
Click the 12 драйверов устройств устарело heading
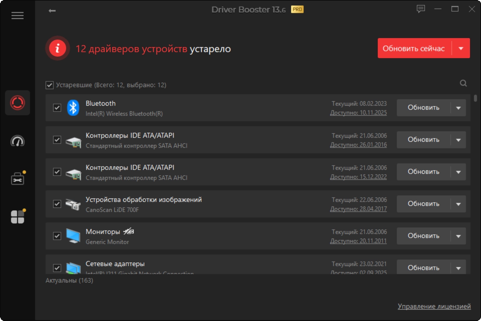[x=153, y=49]
